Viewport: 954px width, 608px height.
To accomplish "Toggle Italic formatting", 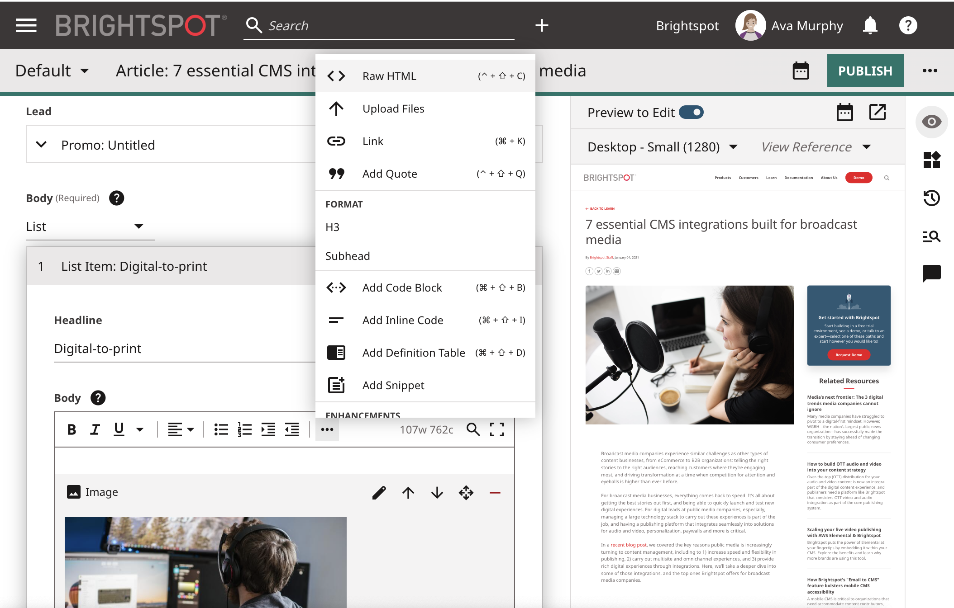I will coord(95,429).
